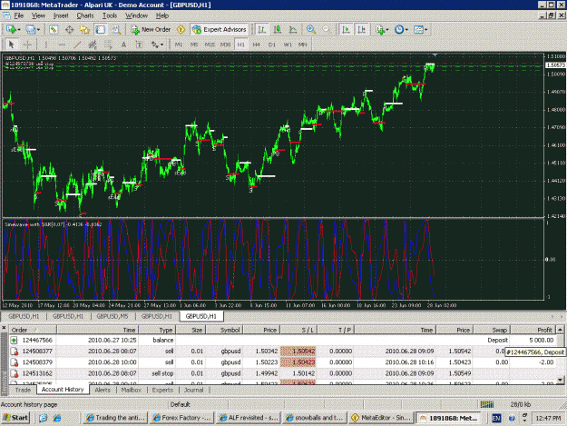This screenshot has height=426, width=567.
Task: Click the Indicators list toolbar icon
Action: tap(380, 30)
